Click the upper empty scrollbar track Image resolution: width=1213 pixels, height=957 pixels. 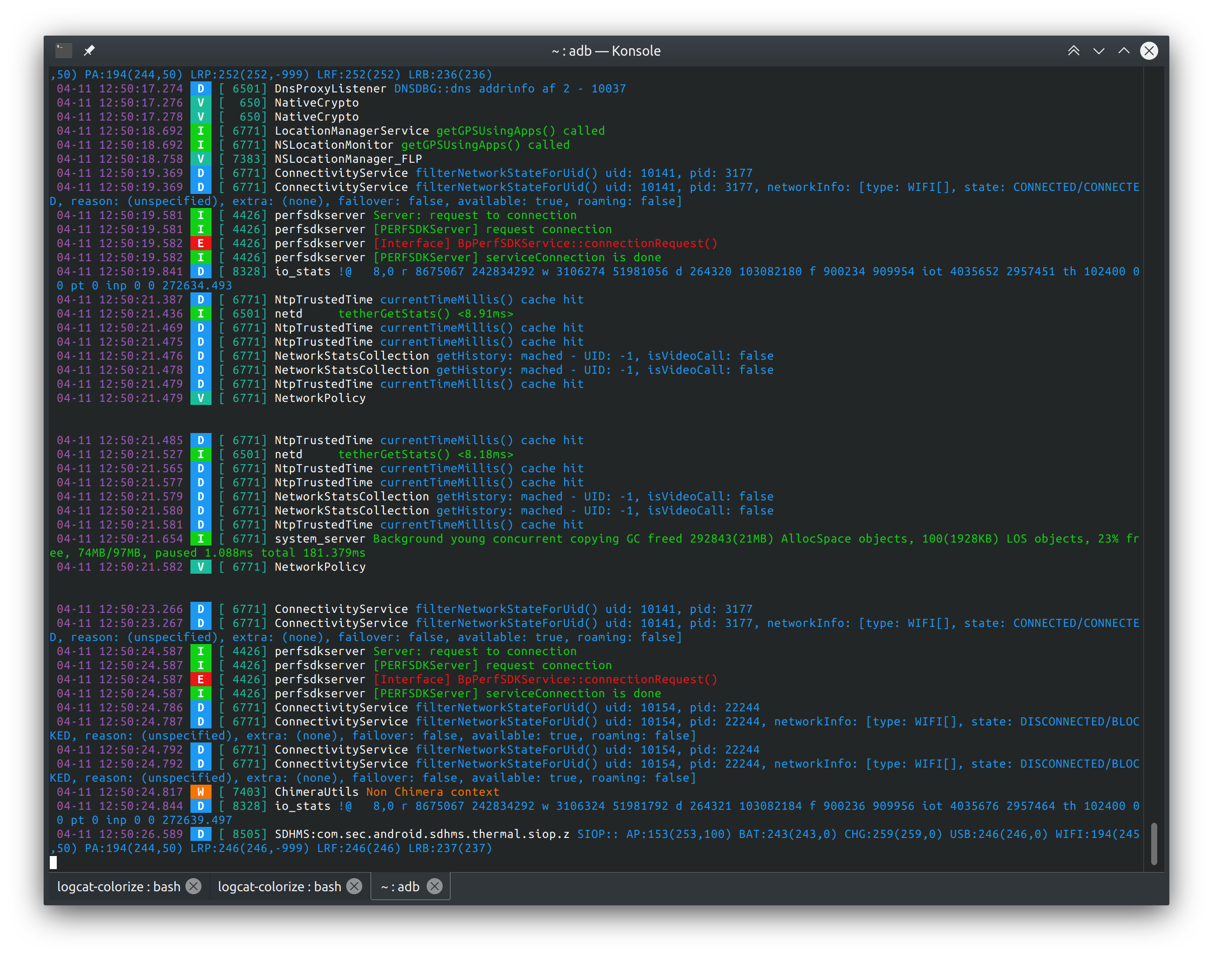tap(1154, 392)
